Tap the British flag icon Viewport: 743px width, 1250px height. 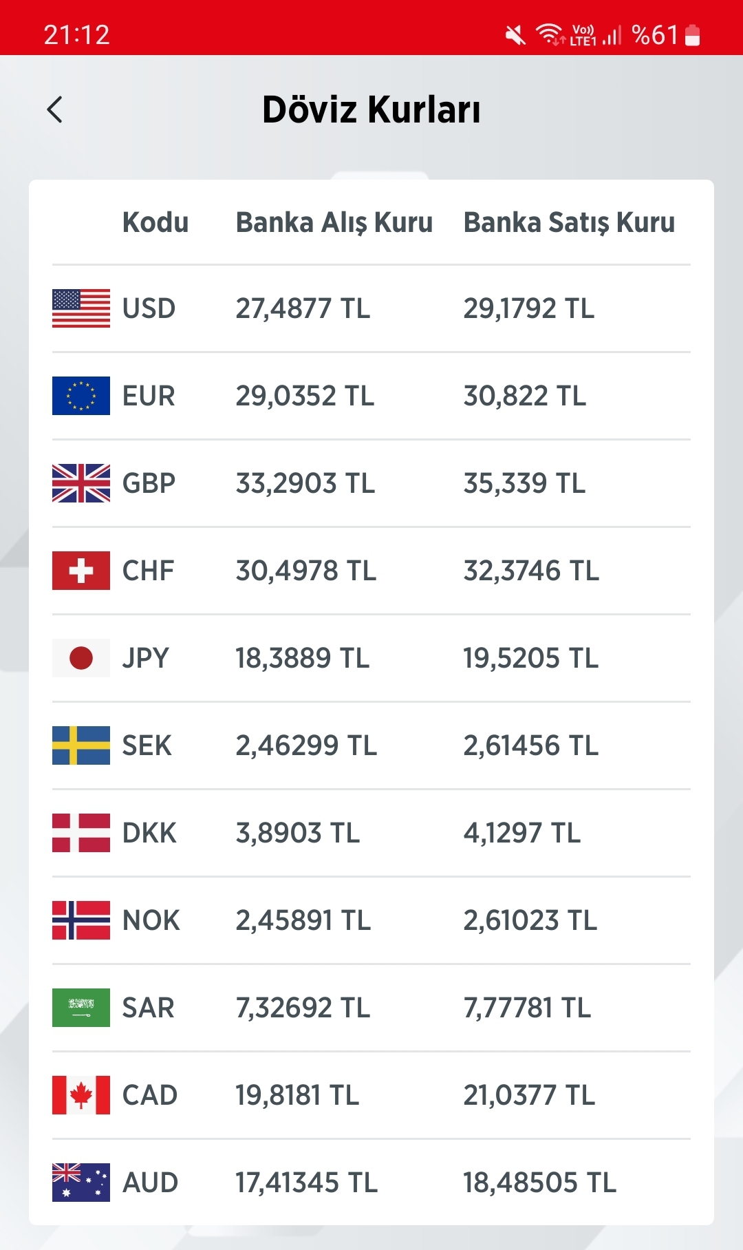click(81, 483)
